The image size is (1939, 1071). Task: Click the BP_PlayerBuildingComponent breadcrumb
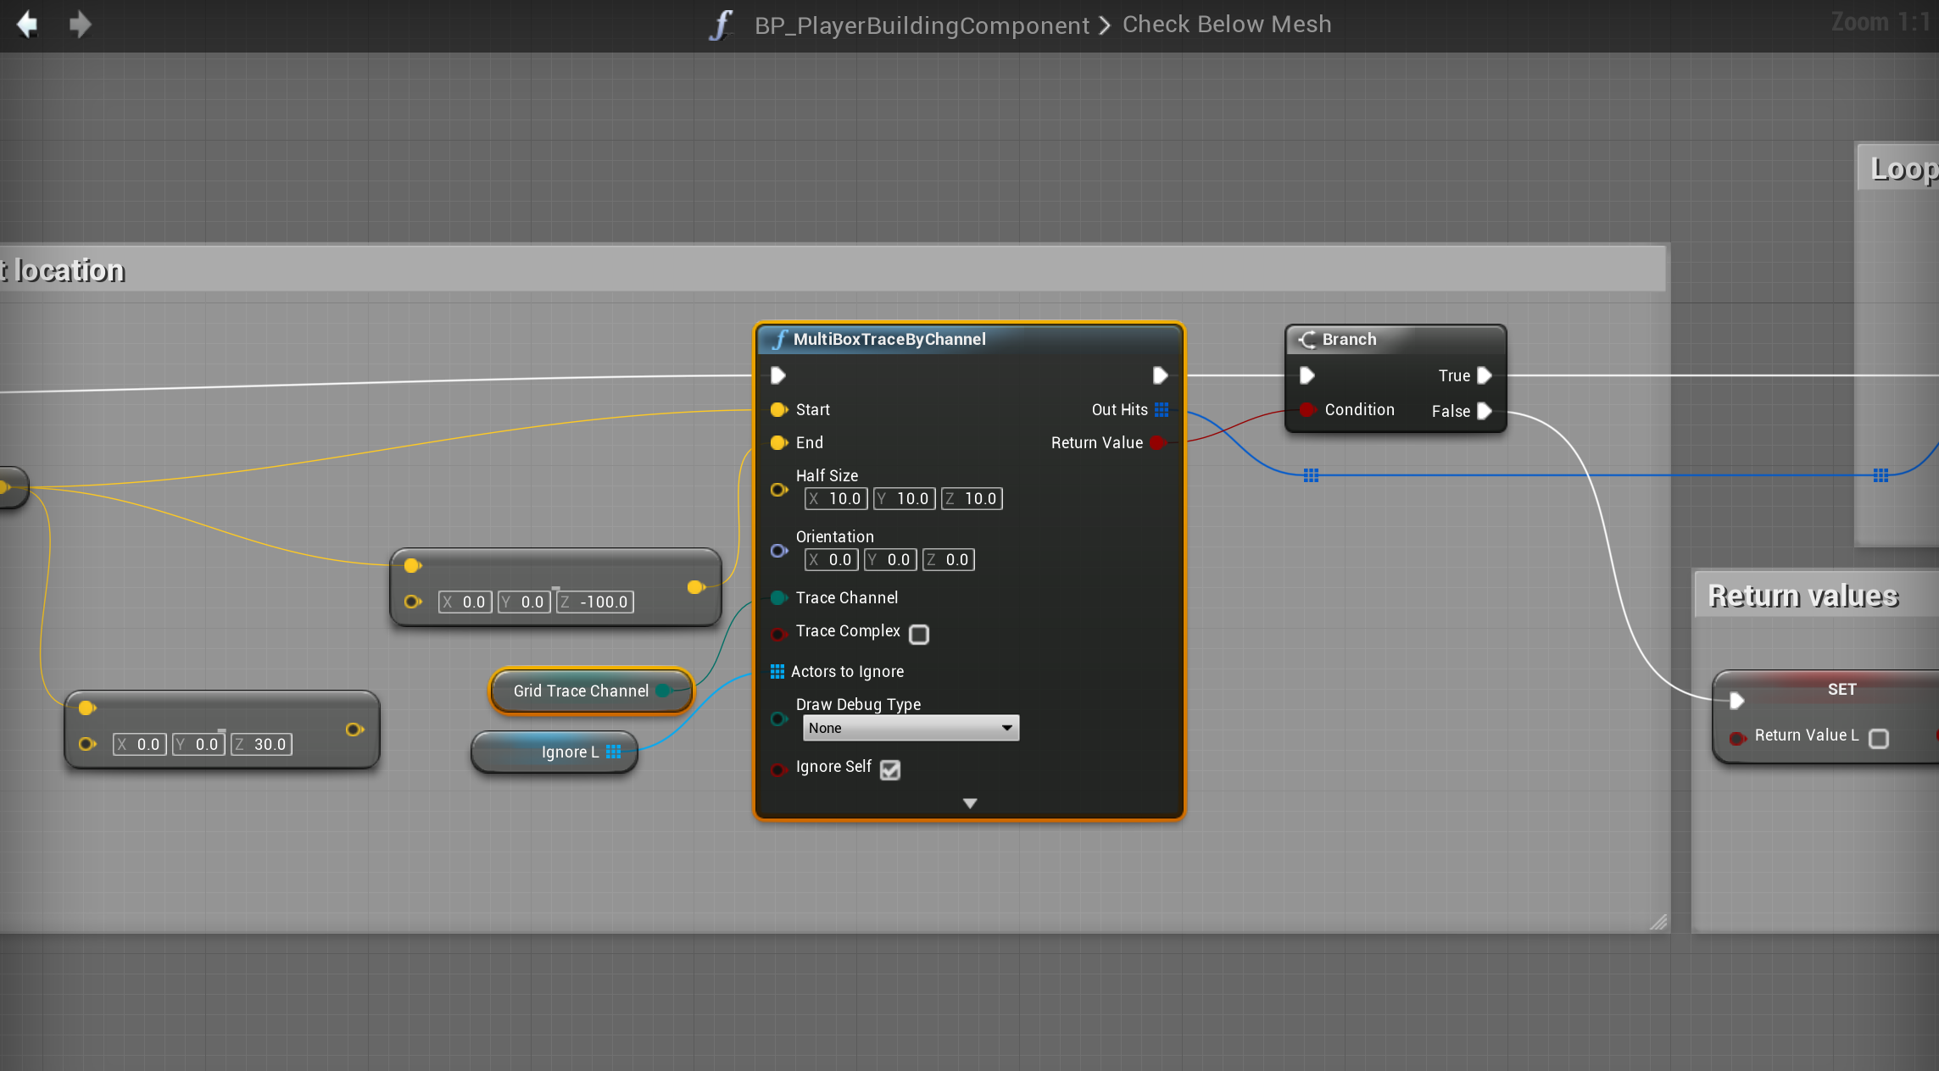tap(922, 25)
